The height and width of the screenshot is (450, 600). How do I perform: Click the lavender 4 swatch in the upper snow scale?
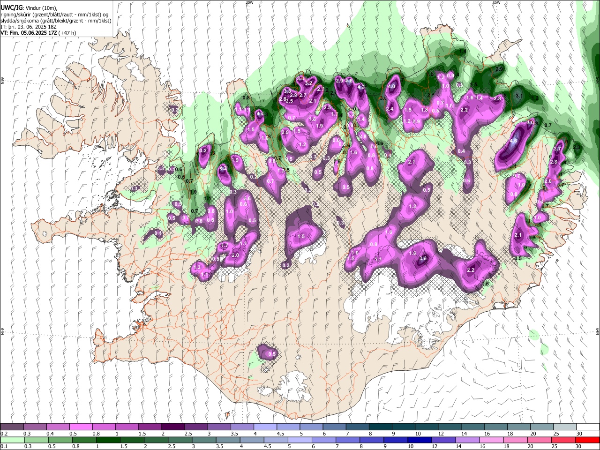265,427
